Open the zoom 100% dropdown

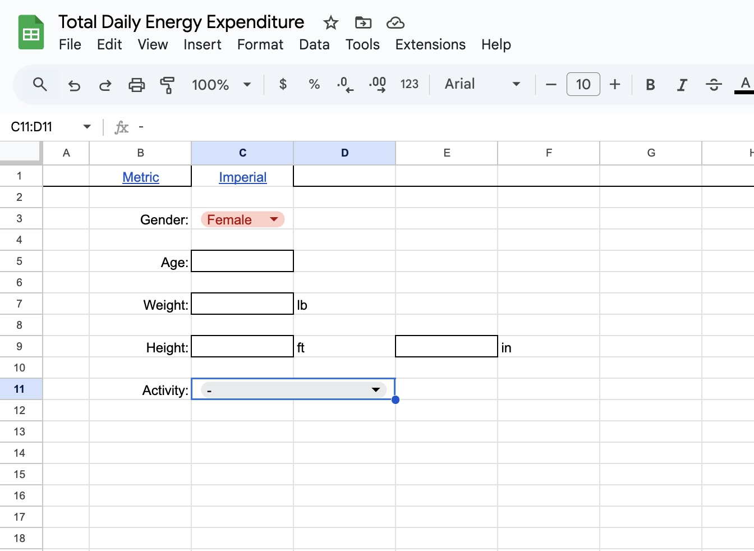(222, 85)
